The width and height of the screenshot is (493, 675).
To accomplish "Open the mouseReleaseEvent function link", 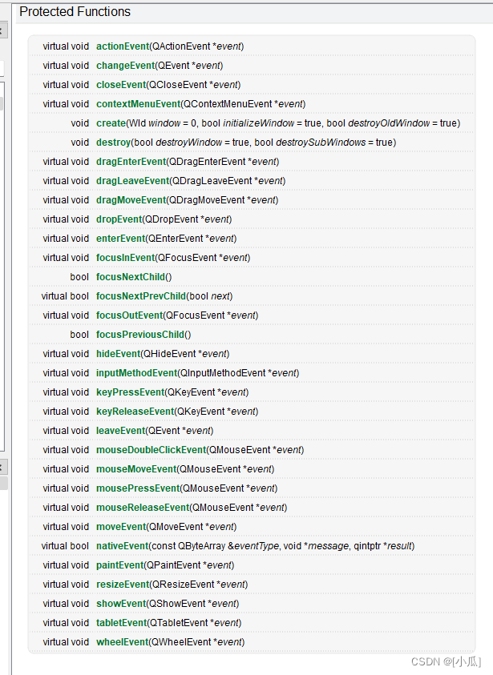I will [x=143, y=508].
